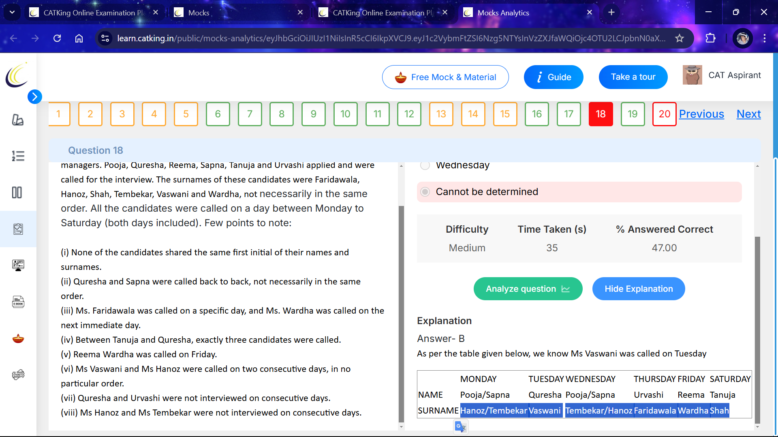Jump to question 16
The width and height of the screenshot is (778, 437).
(x=537, y=114)
